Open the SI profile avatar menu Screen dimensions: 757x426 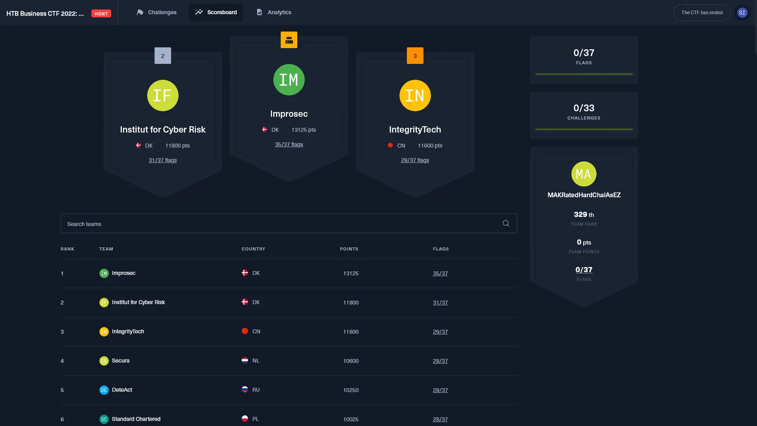click(742, 12)
